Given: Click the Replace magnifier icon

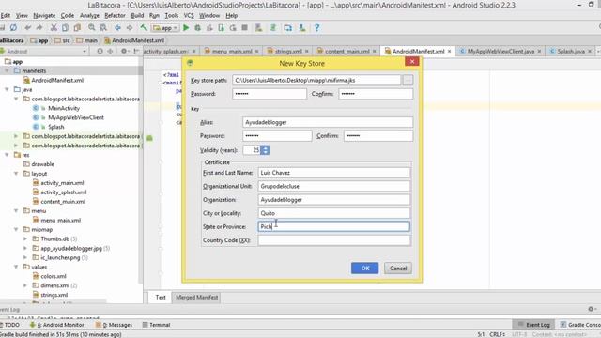Looking at the screenshot, I should 103,27.
